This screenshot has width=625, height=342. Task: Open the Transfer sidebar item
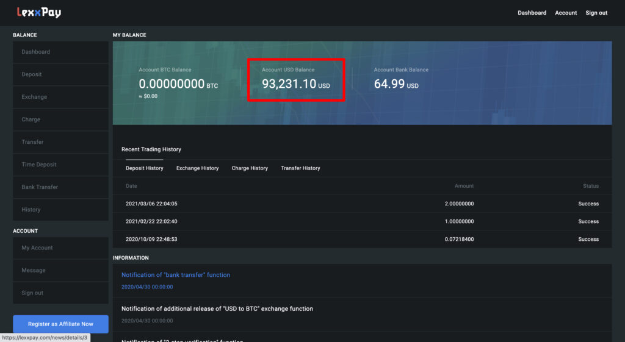coord(60,141)
